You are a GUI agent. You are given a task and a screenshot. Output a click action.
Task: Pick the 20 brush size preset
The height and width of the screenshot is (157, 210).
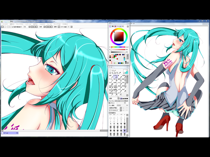[124, 124]
